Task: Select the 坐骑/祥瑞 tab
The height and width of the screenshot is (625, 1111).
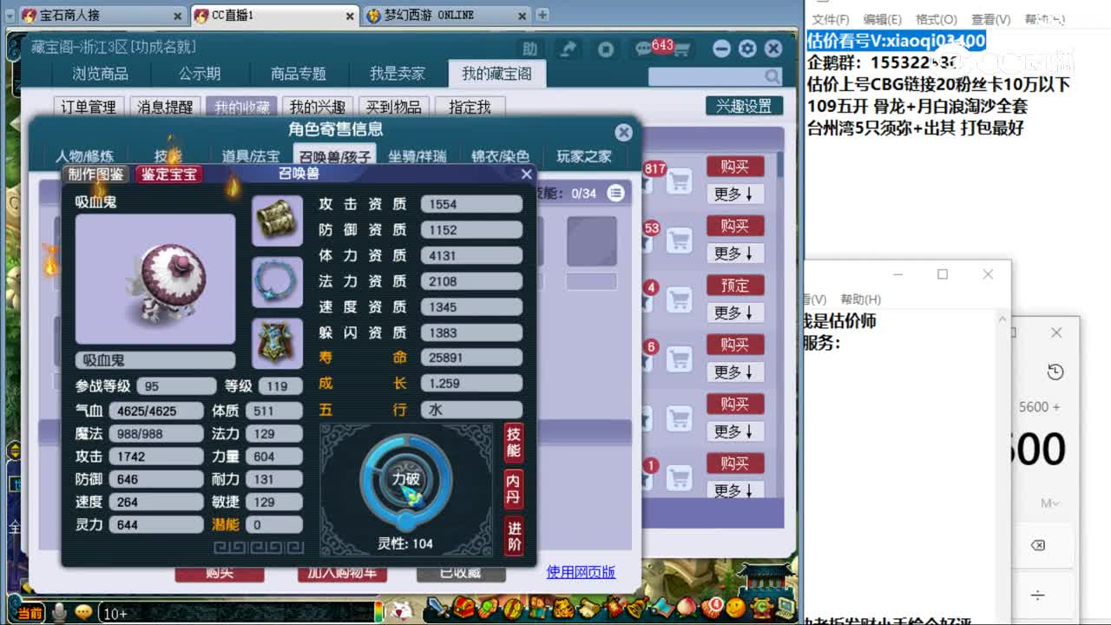Action: 417,156
